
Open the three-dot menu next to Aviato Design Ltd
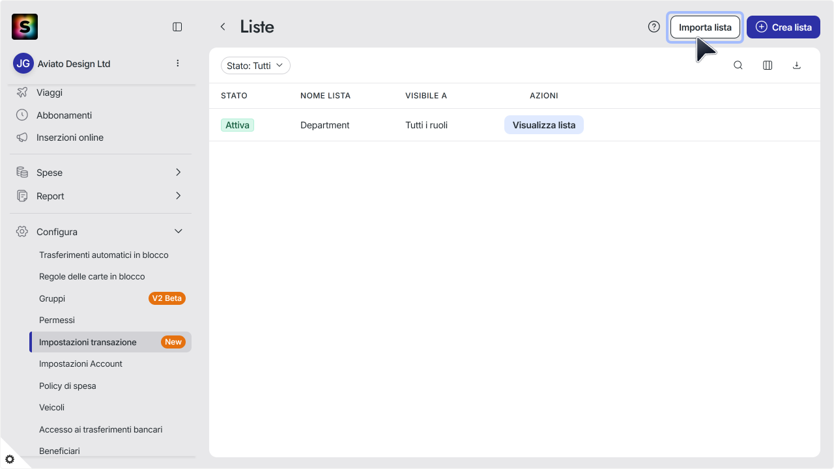coord(178,63)
